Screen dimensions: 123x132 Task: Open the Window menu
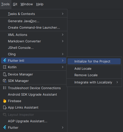pyautogui.click(x=27, y=4)
